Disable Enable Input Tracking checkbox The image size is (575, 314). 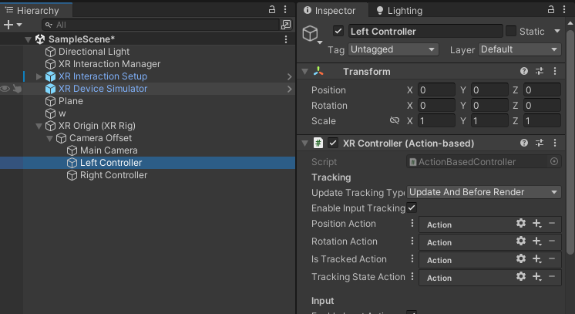[412, 208]
